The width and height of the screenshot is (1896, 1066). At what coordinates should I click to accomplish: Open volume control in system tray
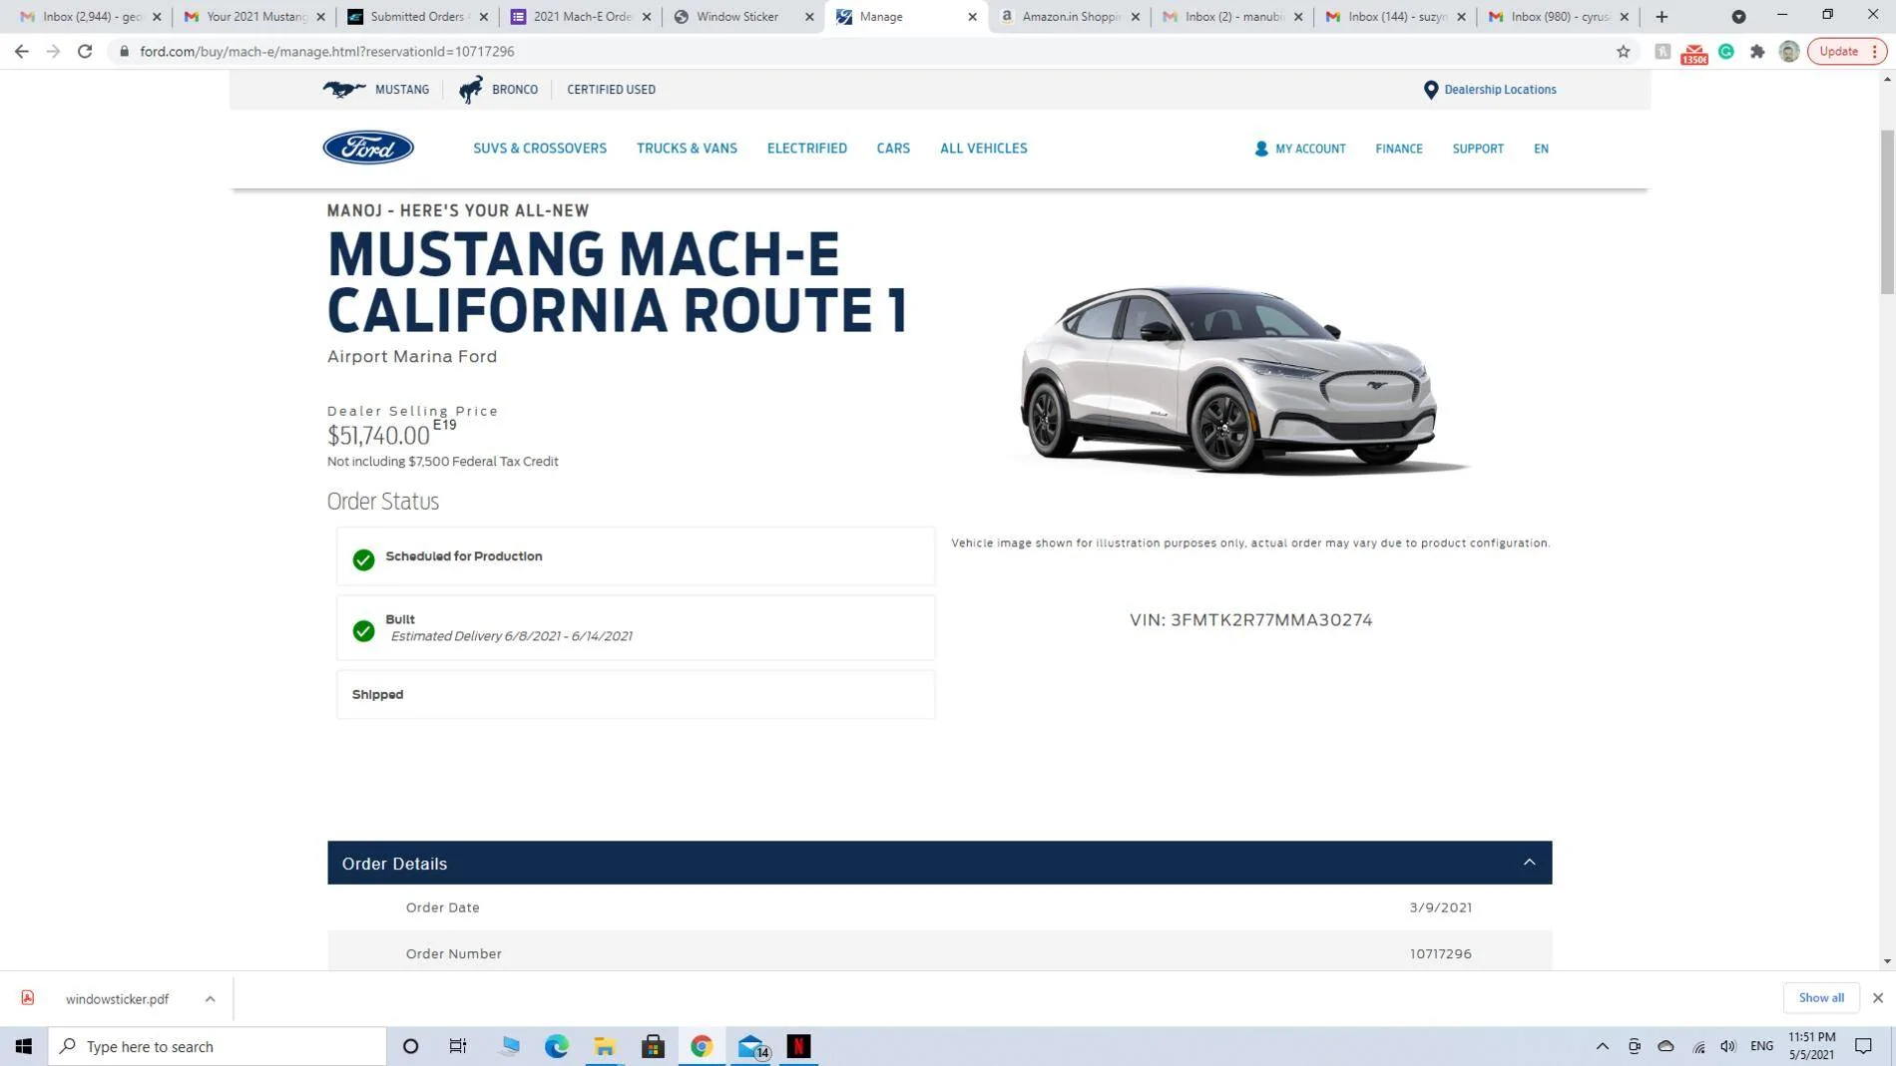1728,1046
